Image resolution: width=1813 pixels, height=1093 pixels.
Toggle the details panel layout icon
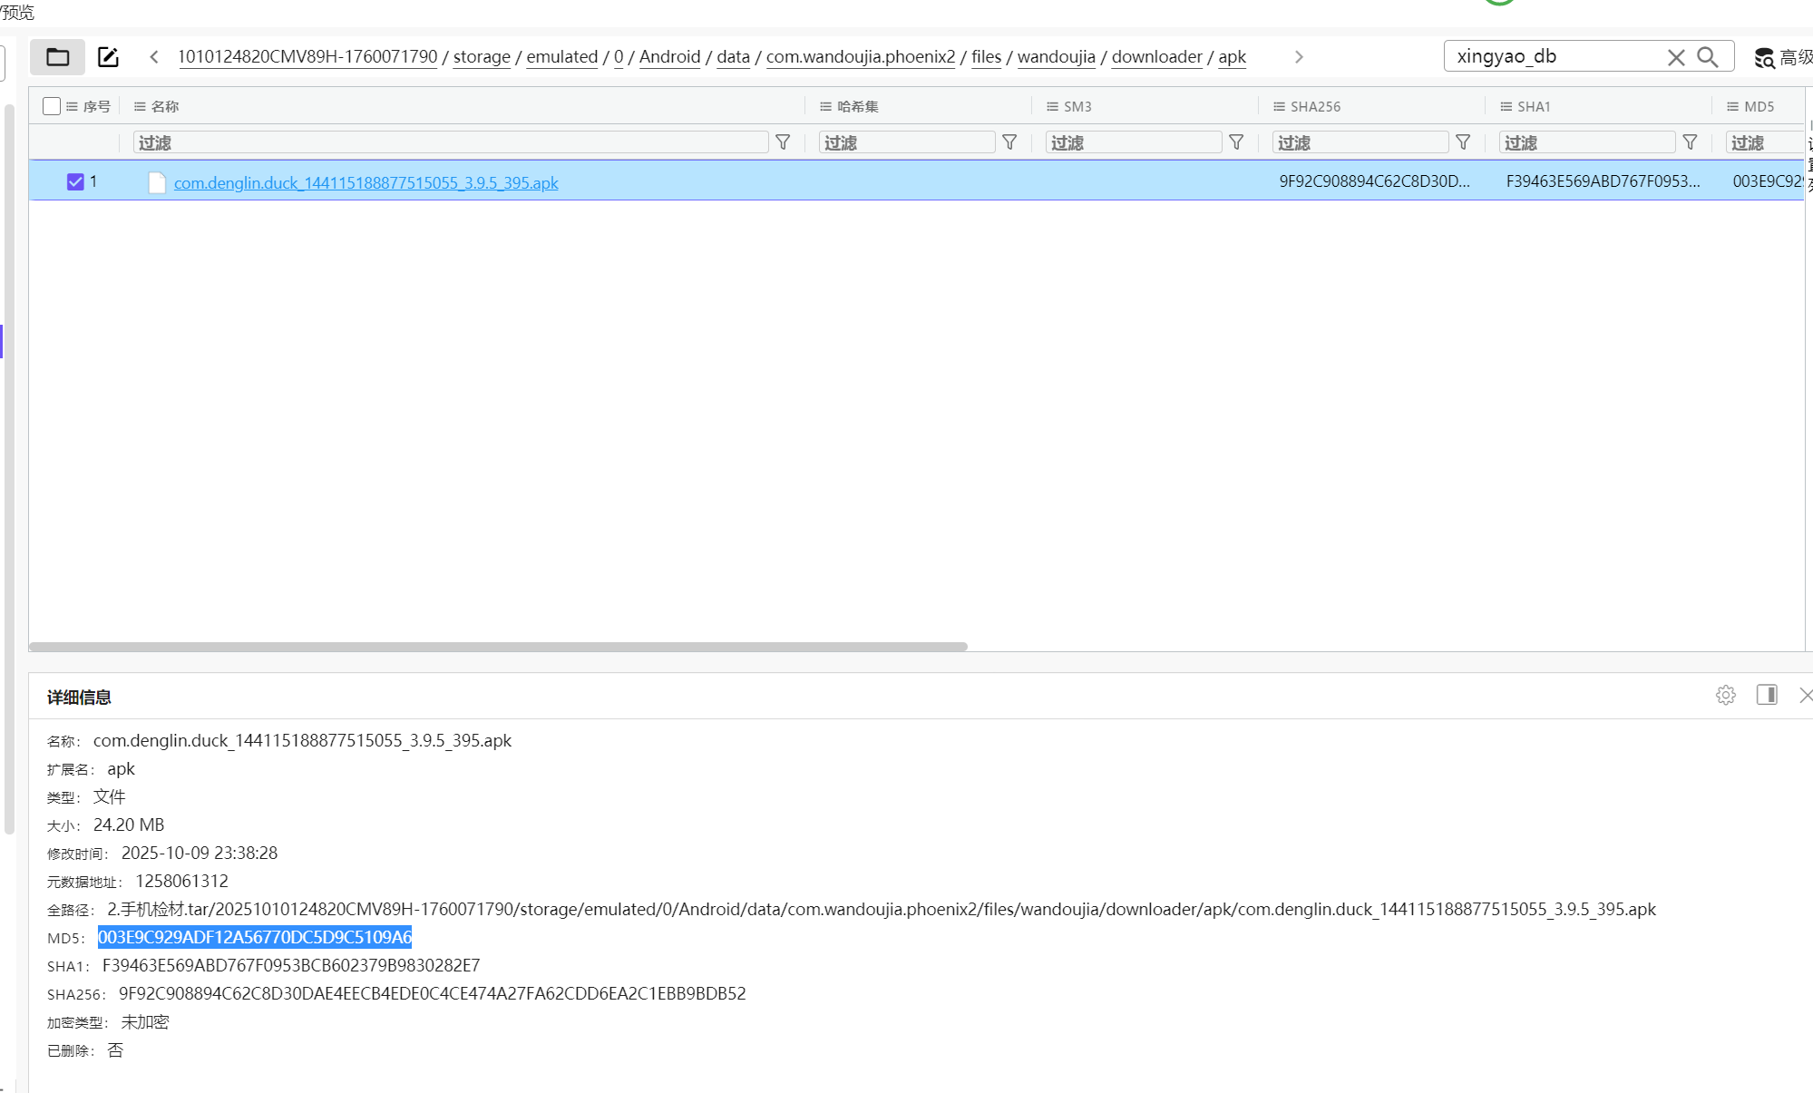[x=1766, y=695]
